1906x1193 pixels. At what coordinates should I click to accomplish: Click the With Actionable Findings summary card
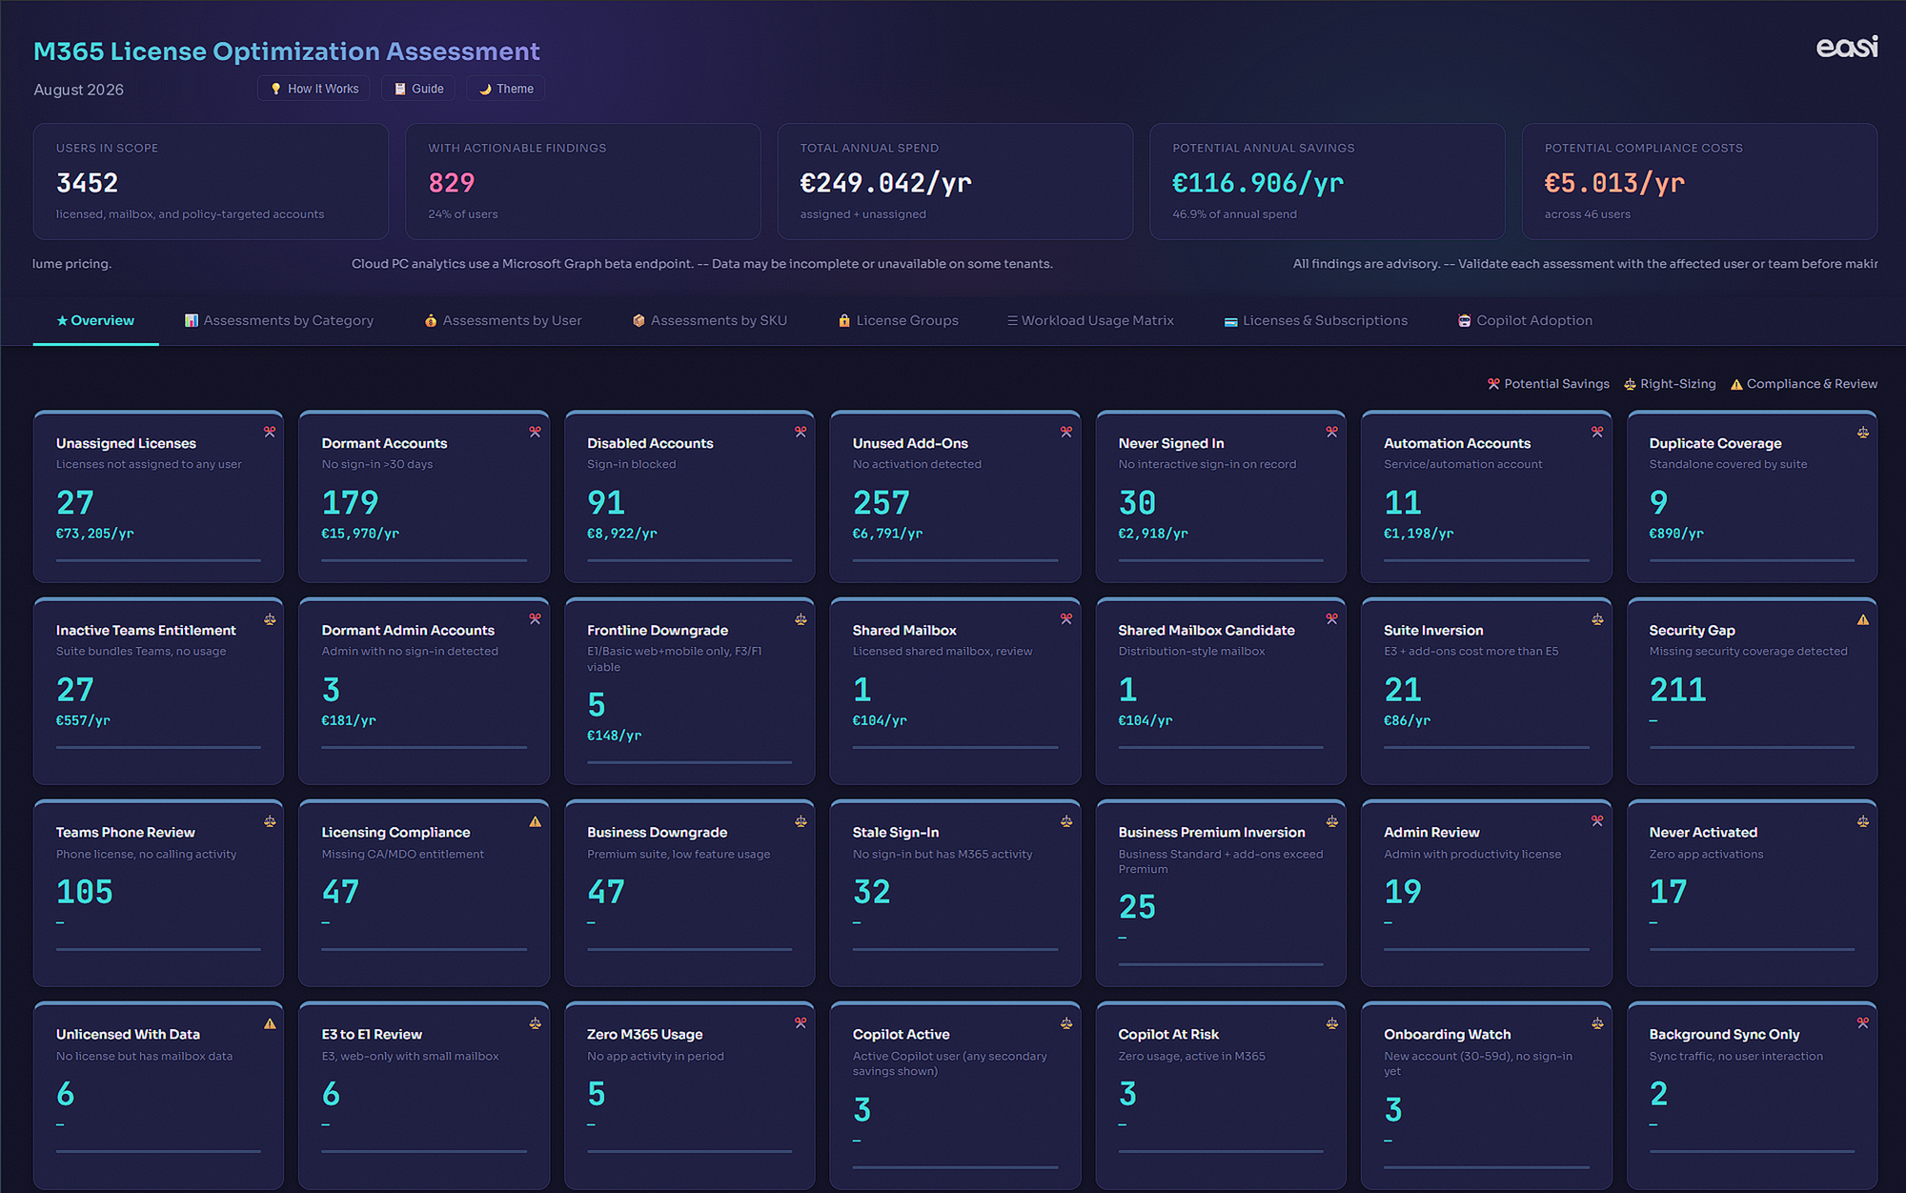pos(583,181)
